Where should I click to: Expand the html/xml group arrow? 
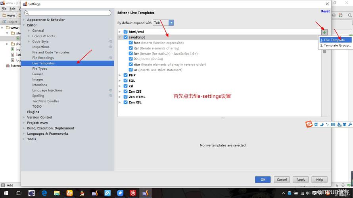[120, 32]
